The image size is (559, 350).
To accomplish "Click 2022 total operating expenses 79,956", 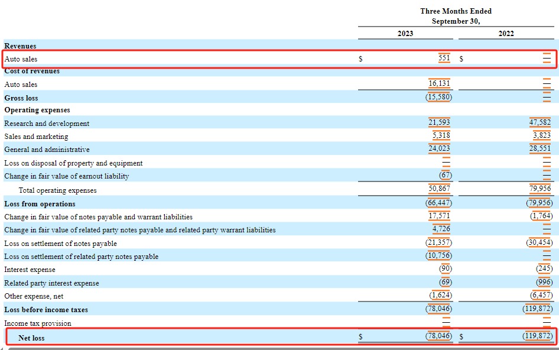I will [x=539, y=189].
